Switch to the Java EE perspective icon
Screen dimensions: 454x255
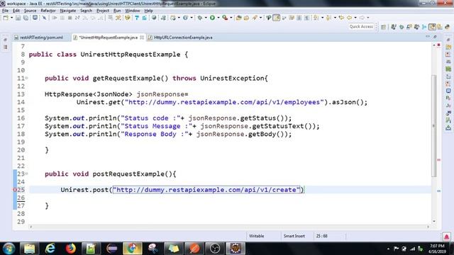[x=432, y=27]
